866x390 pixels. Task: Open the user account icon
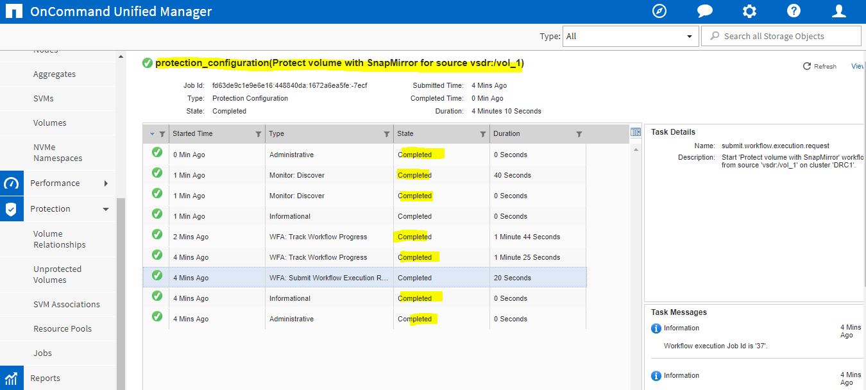(838, 10)
